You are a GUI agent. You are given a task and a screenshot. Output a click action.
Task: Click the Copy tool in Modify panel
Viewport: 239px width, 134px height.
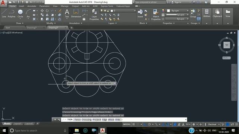click(x=42, y=15)
